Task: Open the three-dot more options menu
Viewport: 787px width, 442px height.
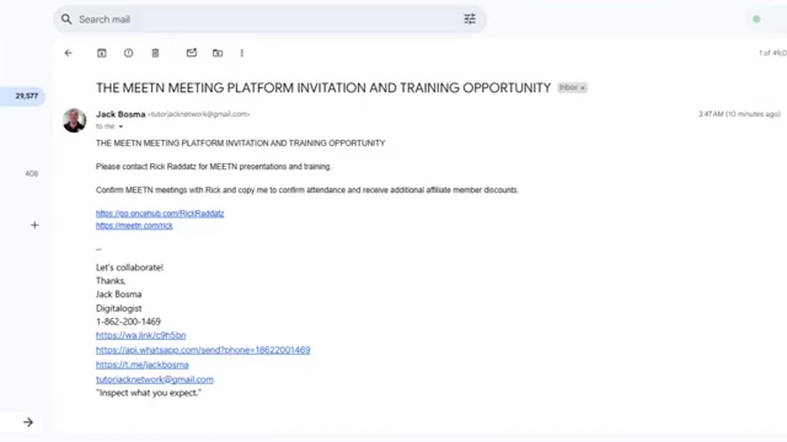Action: (242, 53)
